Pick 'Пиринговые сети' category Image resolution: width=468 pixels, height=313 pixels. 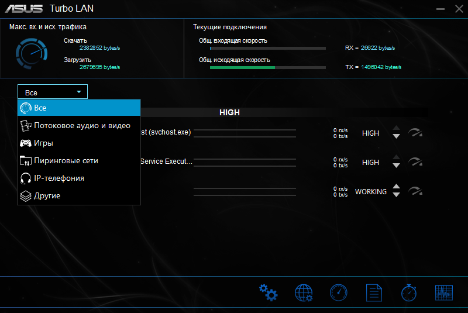pos(79,160)
